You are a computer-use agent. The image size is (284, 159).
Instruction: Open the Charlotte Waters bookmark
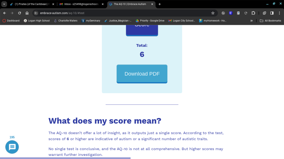tap(66, 21)
